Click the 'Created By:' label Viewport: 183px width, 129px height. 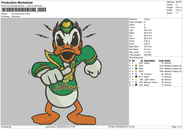click(x=6, y=127)
